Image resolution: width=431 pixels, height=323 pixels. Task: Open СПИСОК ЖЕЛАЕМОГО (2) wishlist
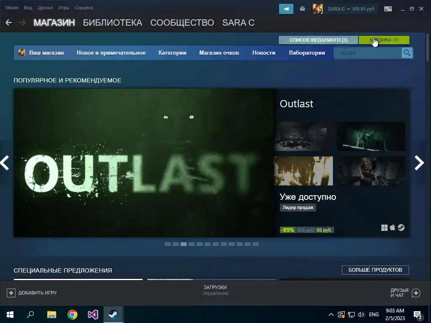(x=318, y=40)
